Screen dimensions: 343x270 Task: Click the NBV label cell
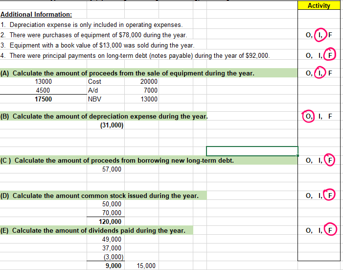click(x=106, y=99)
